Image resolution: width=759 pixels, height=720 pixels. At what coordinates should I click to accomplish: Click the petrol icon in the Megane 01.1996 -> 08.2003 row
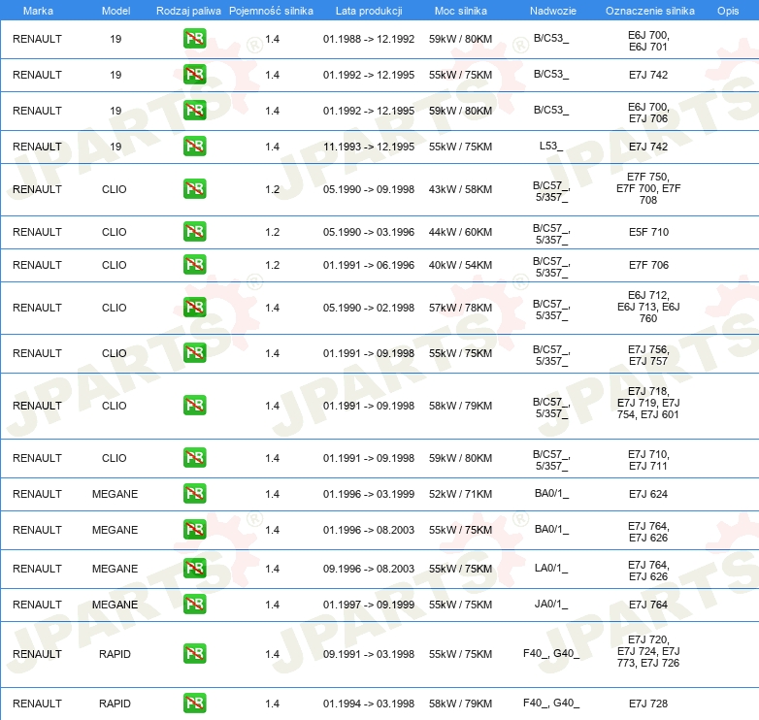194,530
